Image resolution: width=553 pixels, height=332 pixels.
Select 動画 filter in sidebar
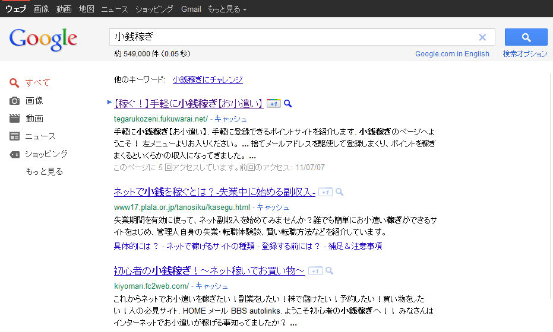pos(34,119)
